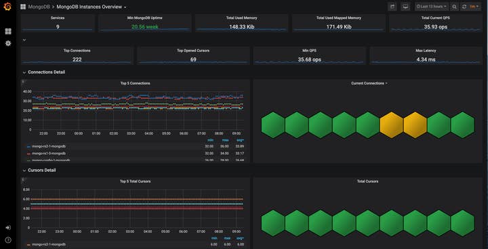
Task: Open the Max Latency panel title
Action: pos(426,51)
